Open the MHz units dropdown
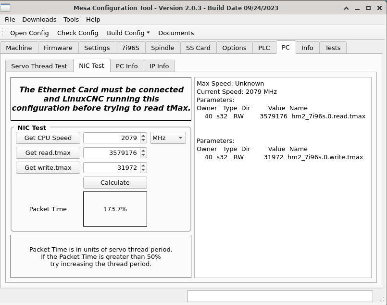 tap(168, 138)
